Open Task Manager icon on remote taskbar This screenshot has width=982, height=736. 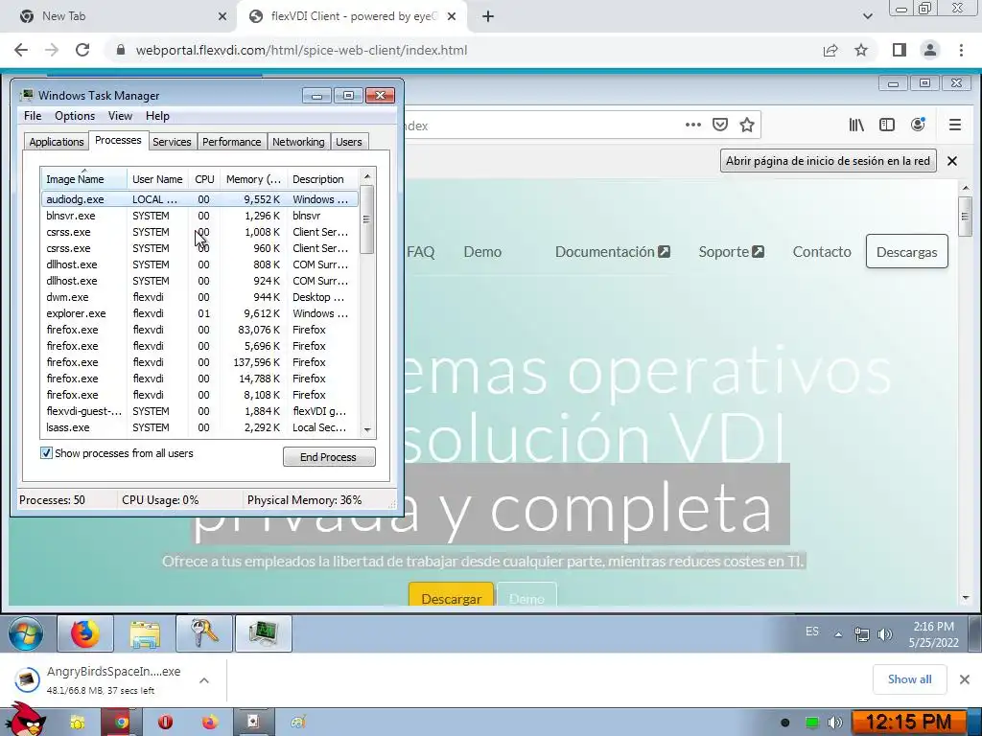click(x=263, y=633)
